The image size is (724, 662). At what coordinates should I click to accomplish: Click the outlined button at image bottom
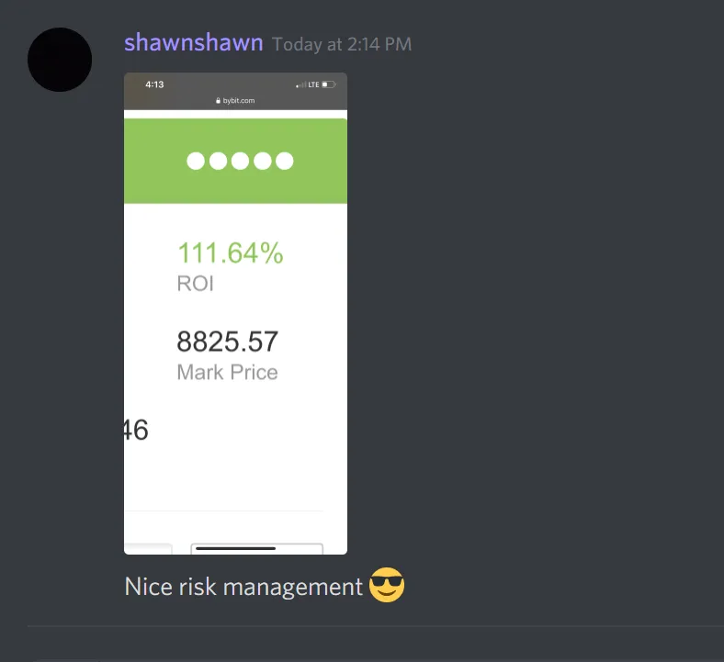[256, 549]
